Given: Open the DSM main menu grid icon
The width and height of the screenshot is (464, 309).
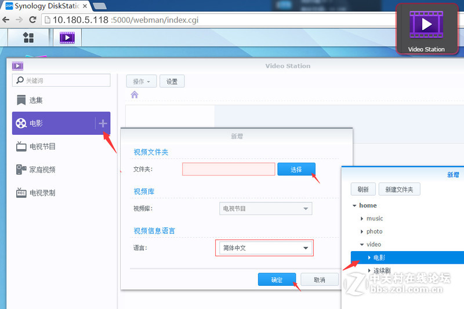Looking at the screenshot, I should [x=28, y=38].
